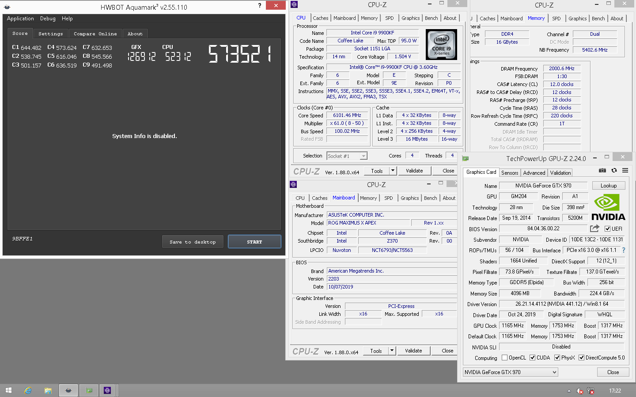Click the Aquamark code 9BFFE1

pos(23,239)
